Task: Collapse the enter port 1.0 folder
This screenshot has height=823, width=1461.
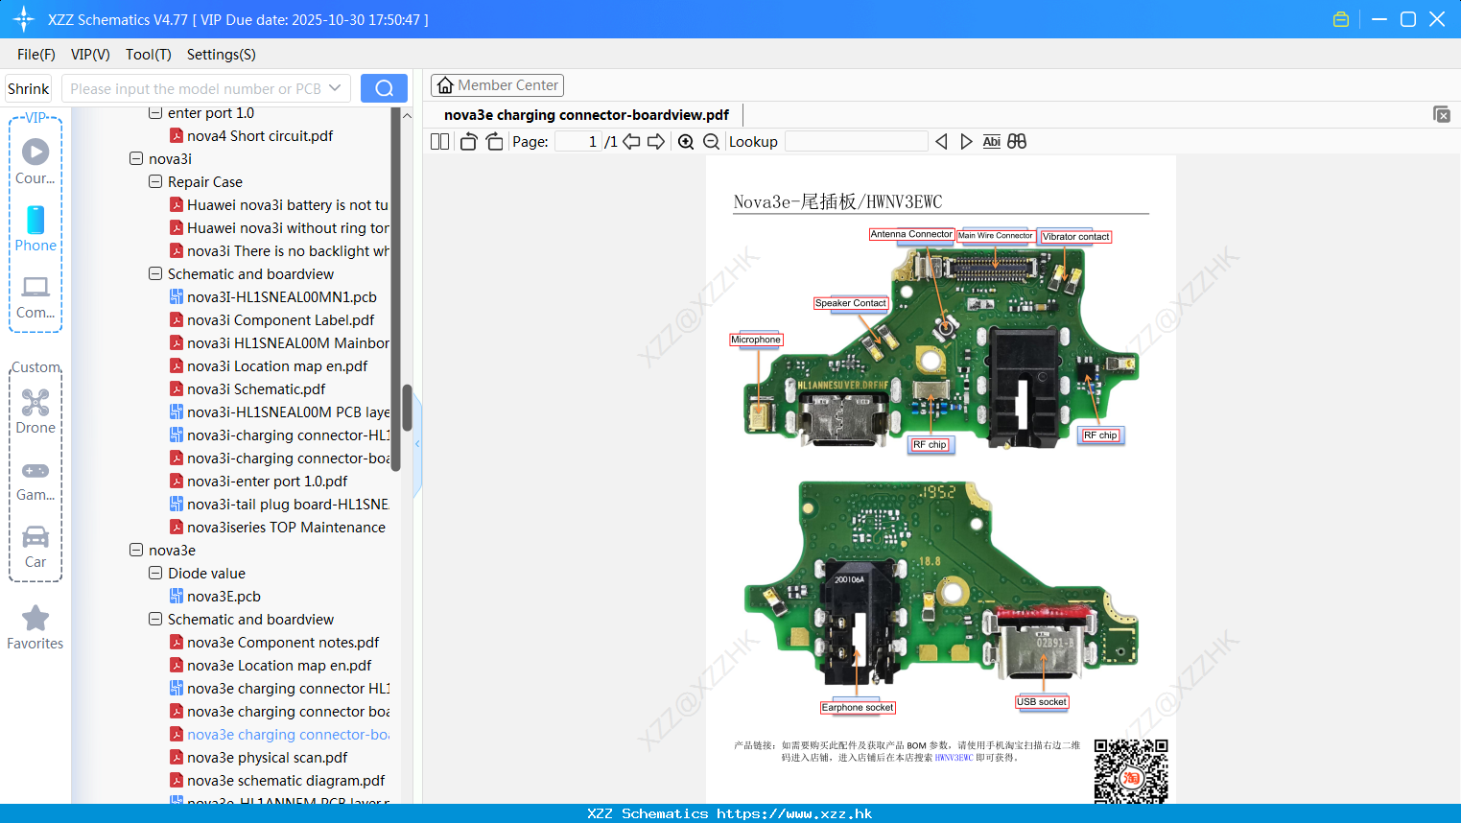Action: [155, 112]
